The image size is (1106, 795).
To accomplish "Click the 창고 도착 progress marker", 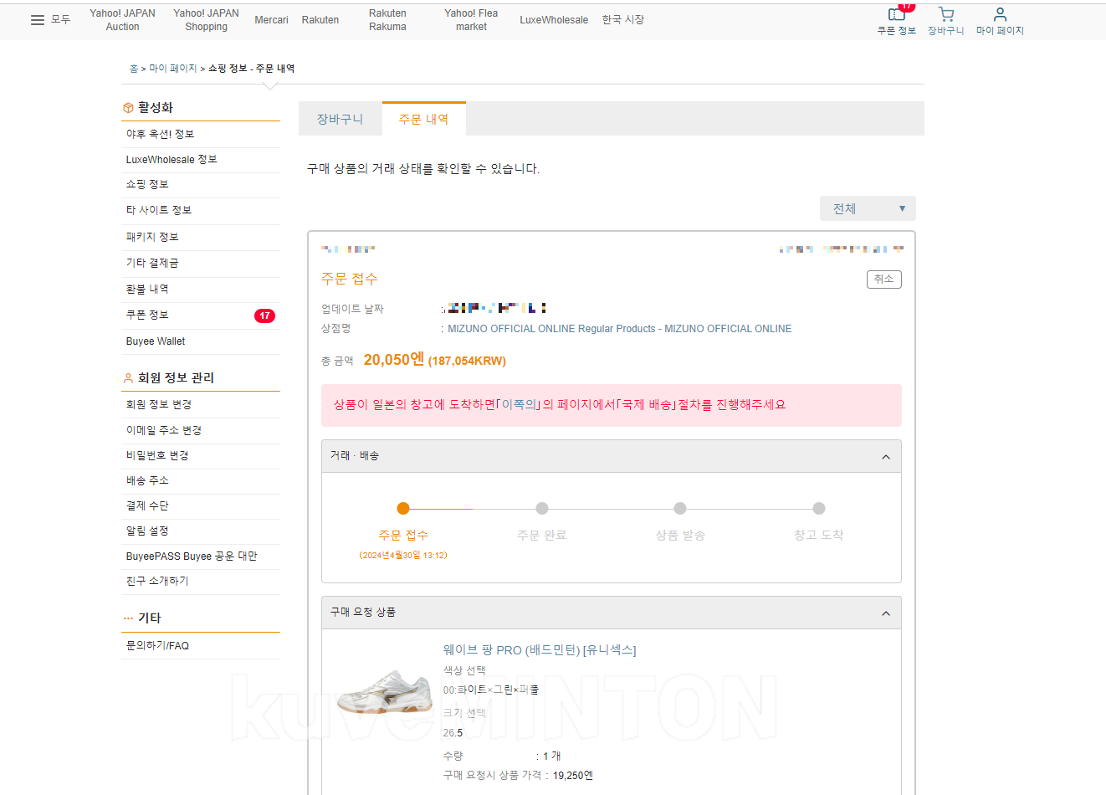I will 819,508.
